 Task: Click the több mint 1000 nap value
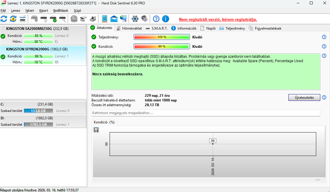pos(161,100)
